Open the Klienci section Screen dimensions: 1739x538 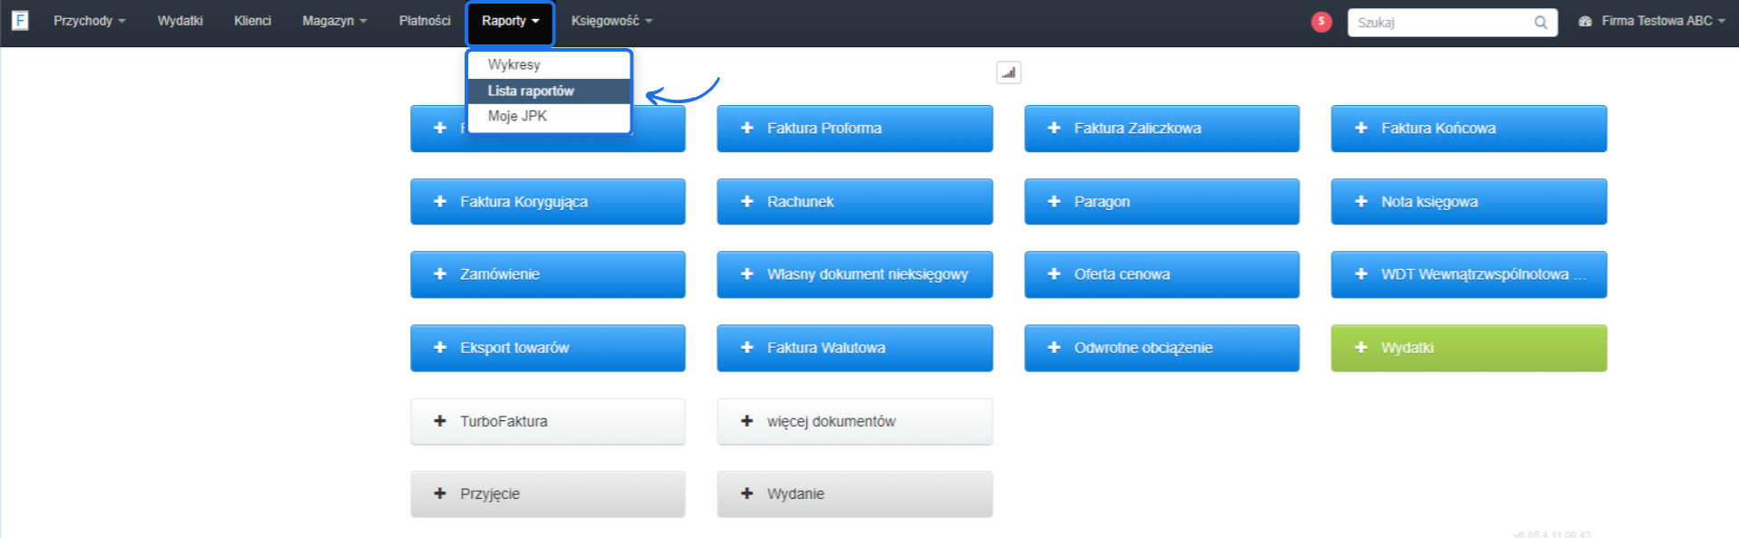click(x=253, y=21)
